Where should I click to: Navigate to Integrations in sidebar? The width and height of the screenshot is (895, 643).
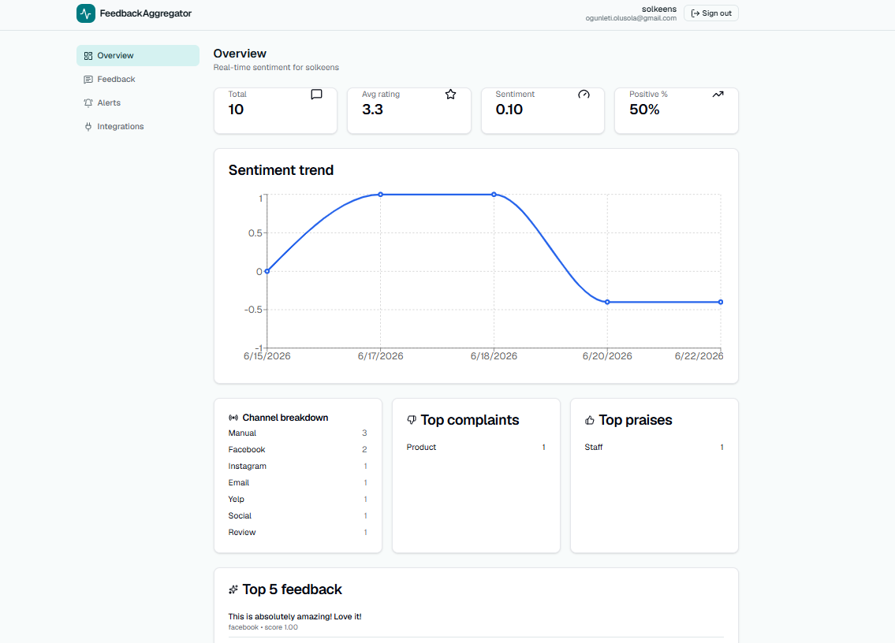pyautogui.click(x=137, y=127)
